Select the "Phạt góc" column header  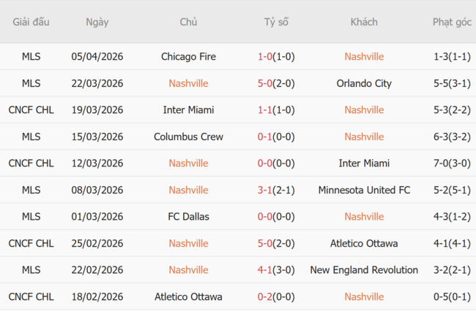coord(452,22)
